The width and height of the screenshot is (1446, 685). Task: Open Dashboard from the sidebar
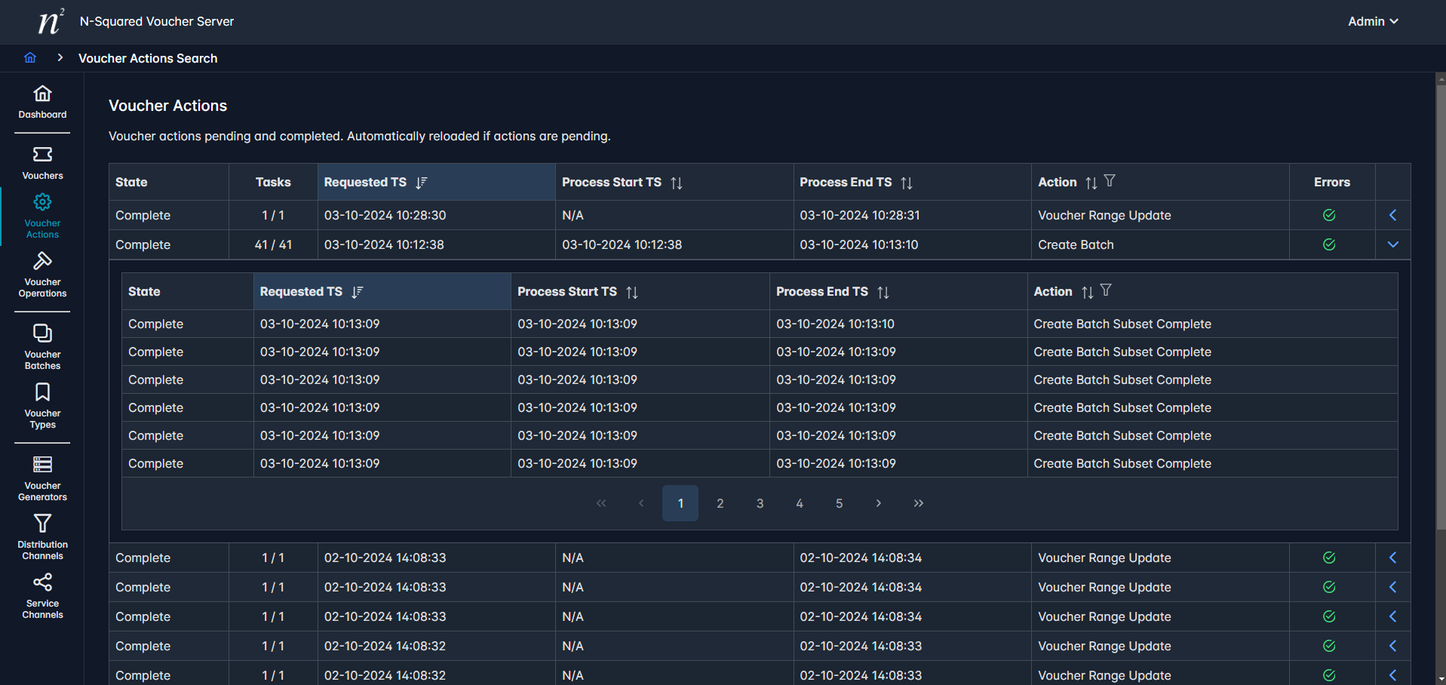[42, 102]
